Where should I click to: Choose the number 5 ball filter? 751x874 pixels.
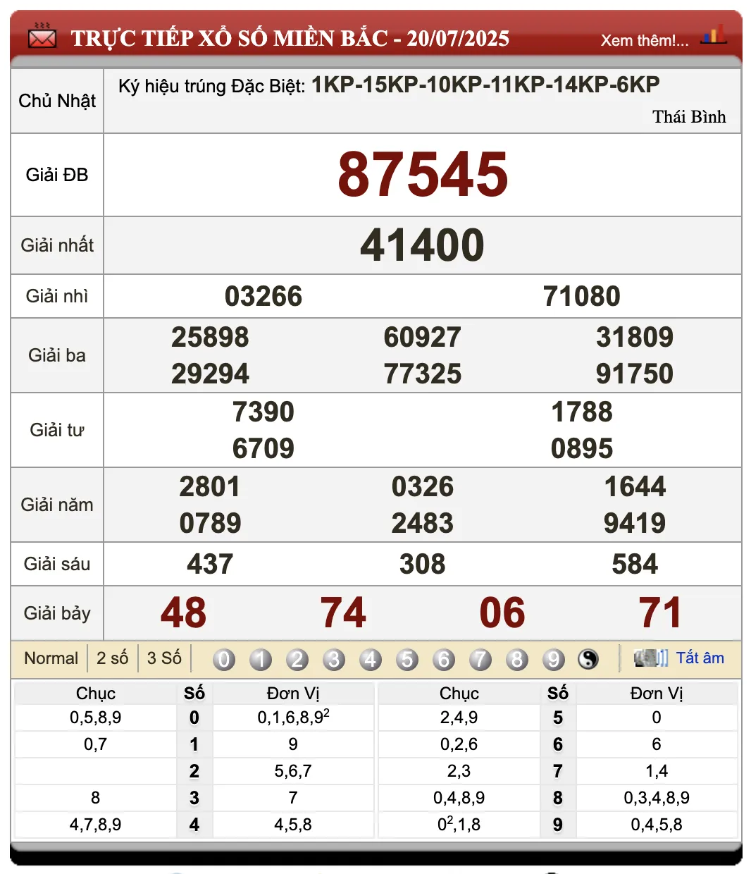(407, 660)
